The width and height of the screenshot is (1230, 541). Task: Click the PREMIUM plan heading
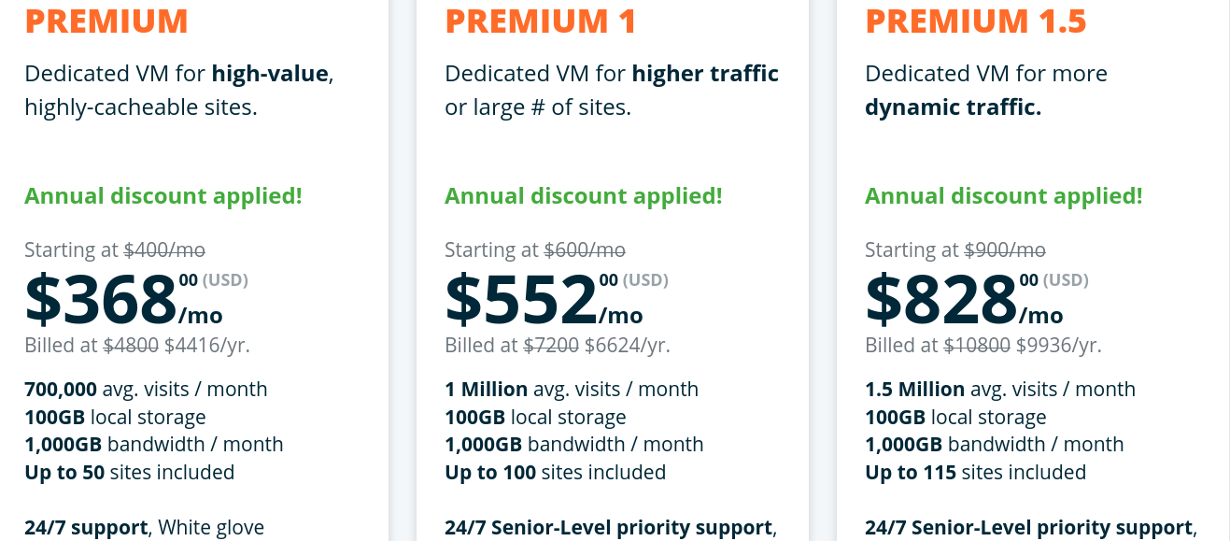pyautogui.click(x=106, y=21)
